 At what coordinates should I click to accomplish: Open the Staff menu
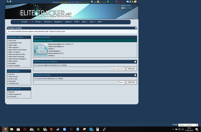coord(100,22)
